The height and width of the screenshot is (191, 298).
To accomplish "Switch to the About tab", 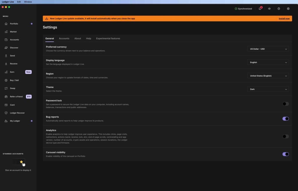I will 77,38.
